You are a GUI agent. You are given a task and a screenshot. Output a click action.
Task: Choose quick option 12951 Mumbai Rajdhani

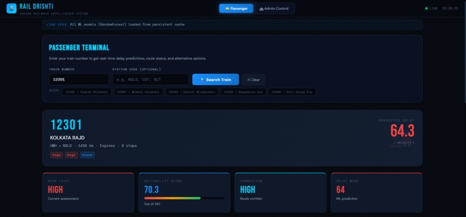tap(139, 92)
